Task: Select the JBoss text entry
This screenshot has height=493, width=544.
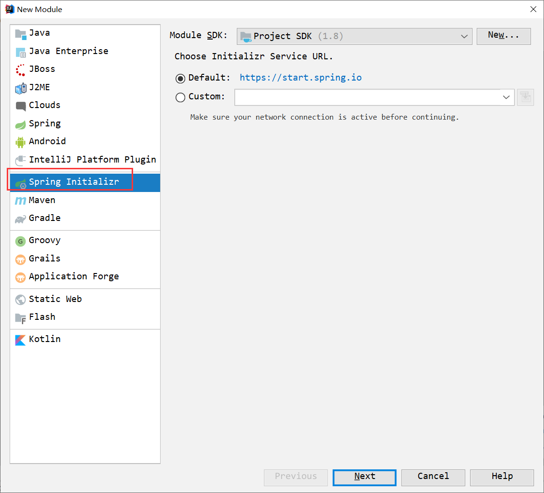Action: point(42,69)
